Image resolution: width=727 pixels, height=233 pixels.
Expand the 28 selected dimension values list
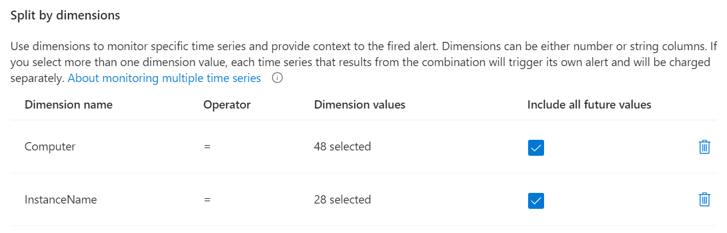click(x=343, y=200)
